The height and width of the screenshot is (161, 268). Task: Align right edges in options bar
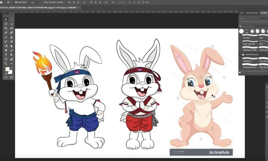tap(78, 2)
